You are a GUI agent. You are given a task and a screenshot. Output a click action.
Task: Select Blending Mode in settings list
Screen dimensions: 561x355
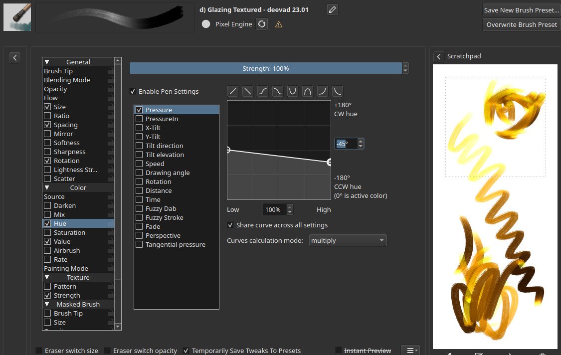67,80
